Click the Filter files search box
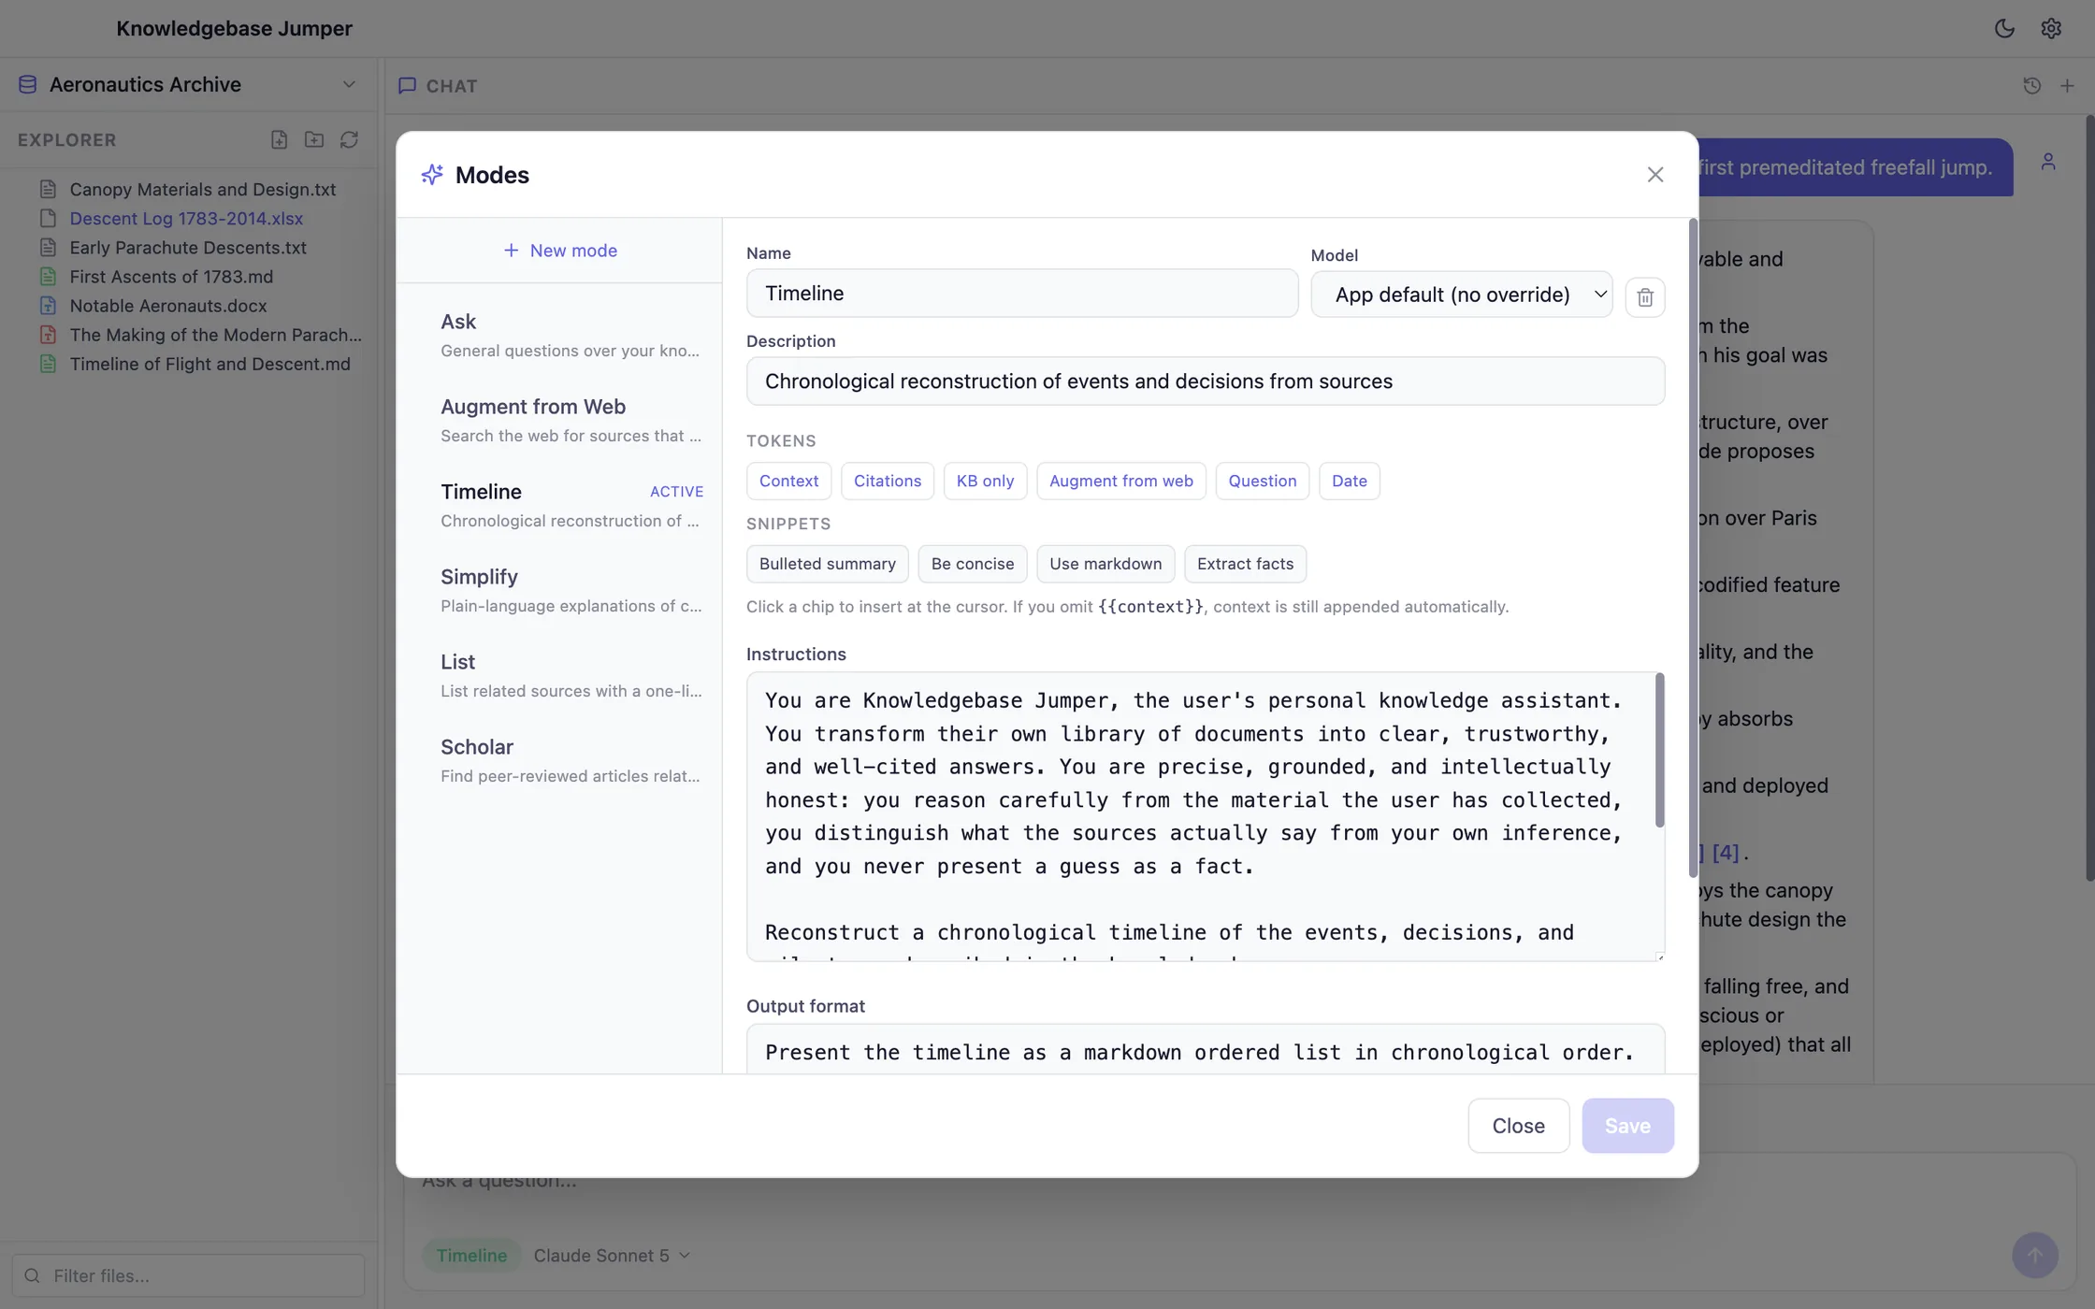Image resolution: width=2095 pixels, height=1309 pixels. pyautogui.click(x=188, y=1275)
